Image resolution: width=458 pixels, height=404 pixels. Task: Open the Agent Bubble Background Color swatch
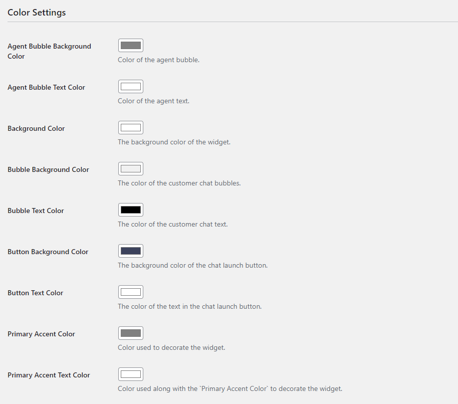pyautogui.click(x=131, y=45)
